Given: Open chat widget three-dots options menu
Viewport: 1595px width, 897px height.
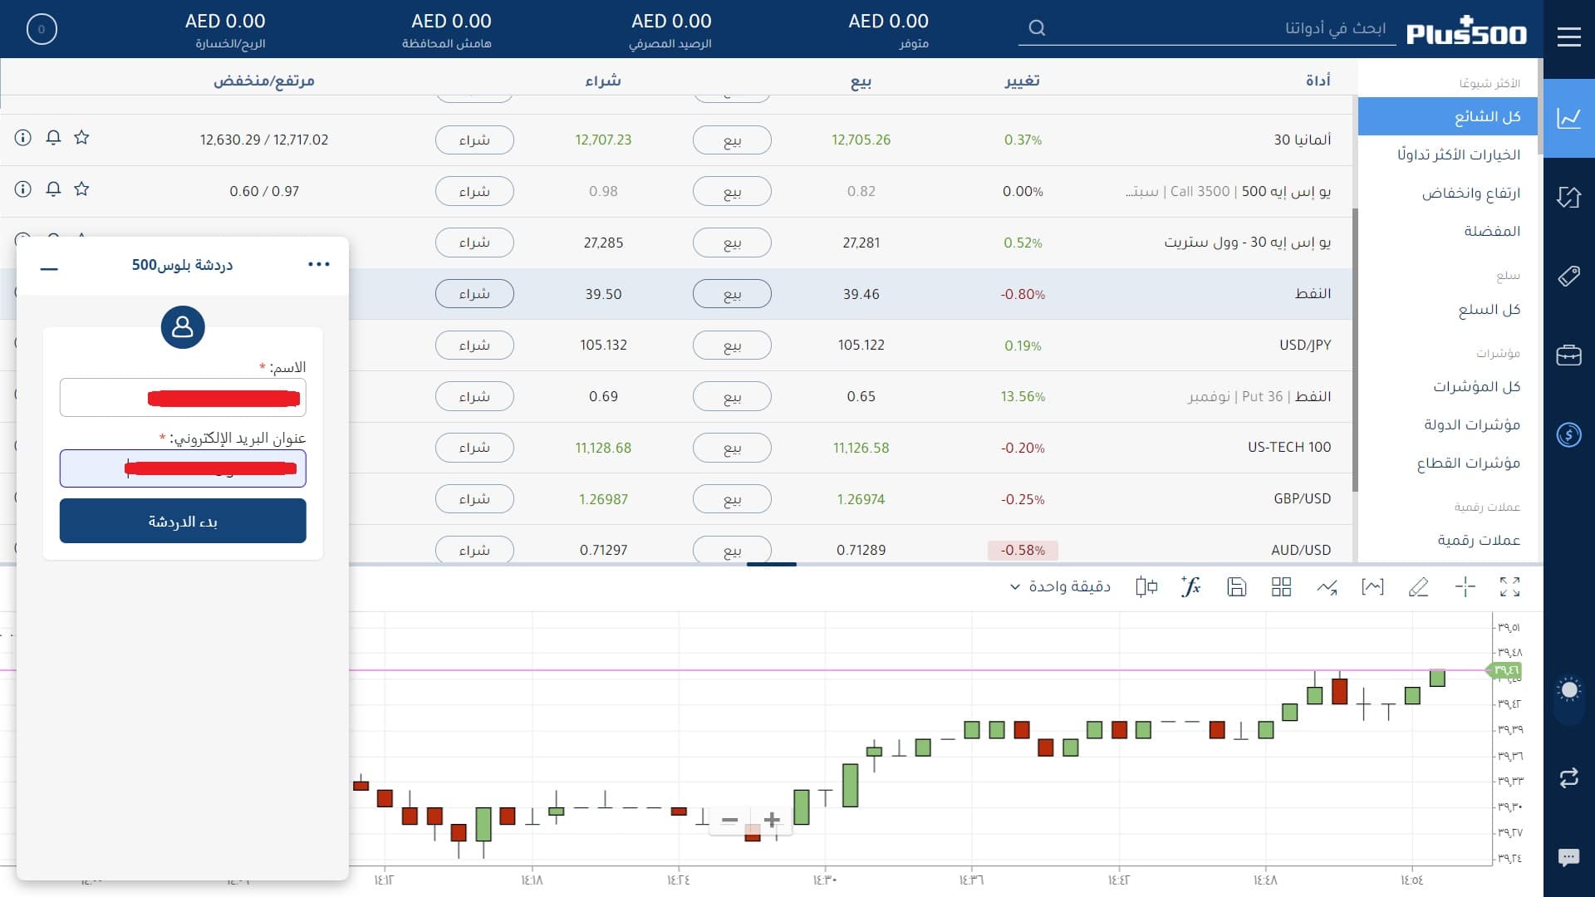Looking at the screenshot, I should (x=319, y=264).
